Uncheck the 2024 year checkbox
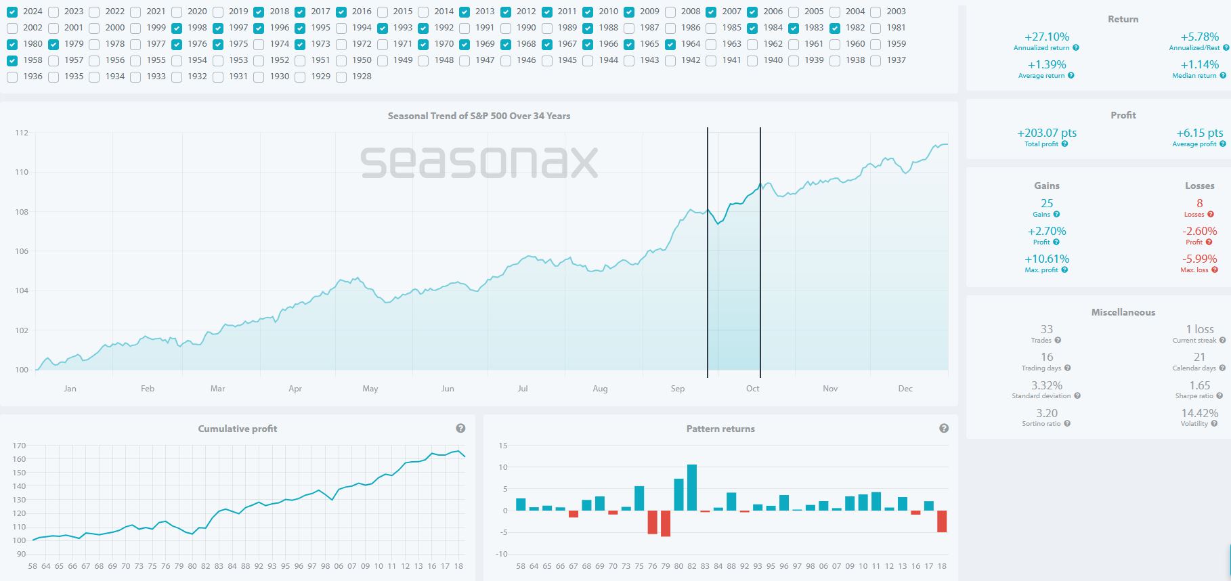This screenshot has width=1231, height=581. [x=12, y=12]
